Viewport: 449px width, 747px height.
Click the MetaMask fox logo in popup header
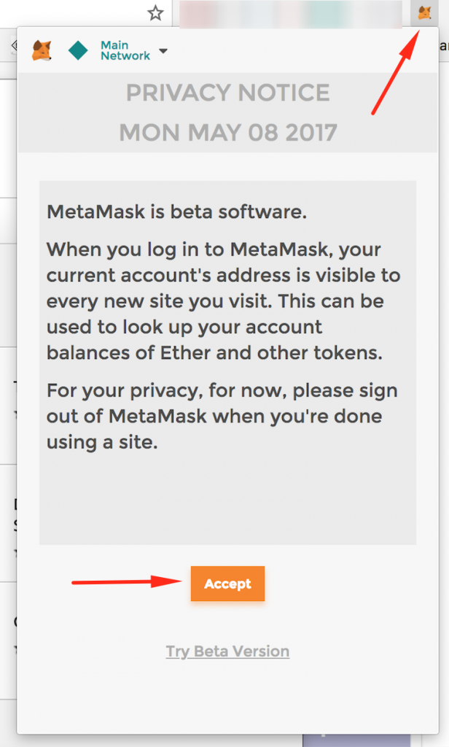point(42,50)
